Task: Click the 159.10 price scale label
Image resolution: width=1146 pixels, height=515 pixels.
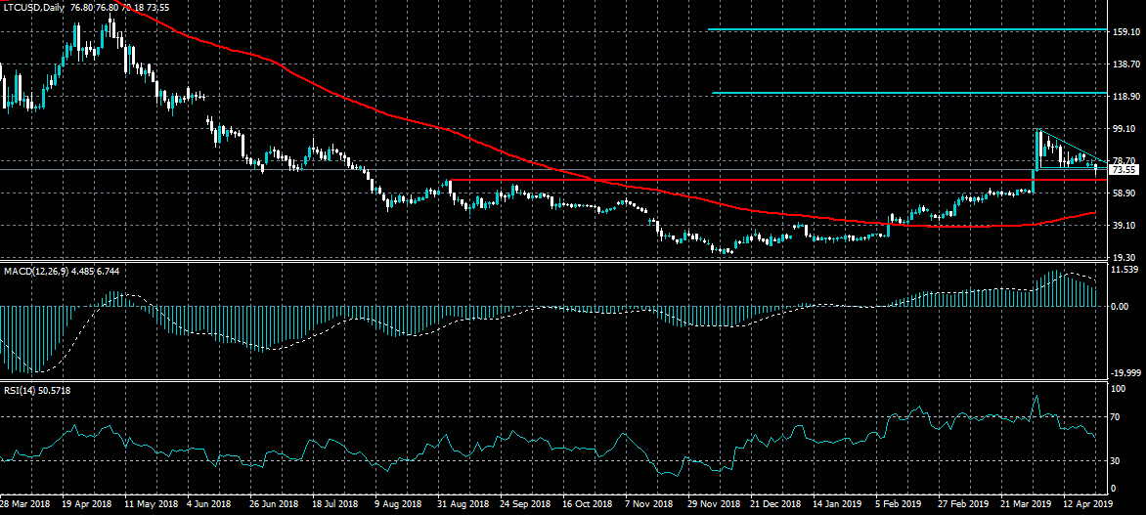Action: [x=1125, y=32]
